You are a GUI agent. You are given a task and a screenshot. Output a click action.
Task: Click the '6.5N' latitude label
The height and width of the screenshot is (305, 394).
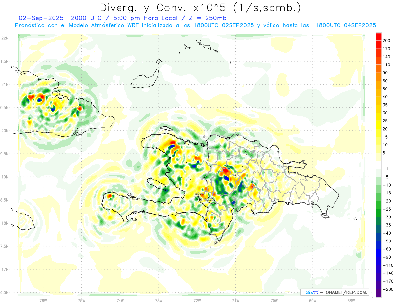pyautogui.click(x=5, y=293)
